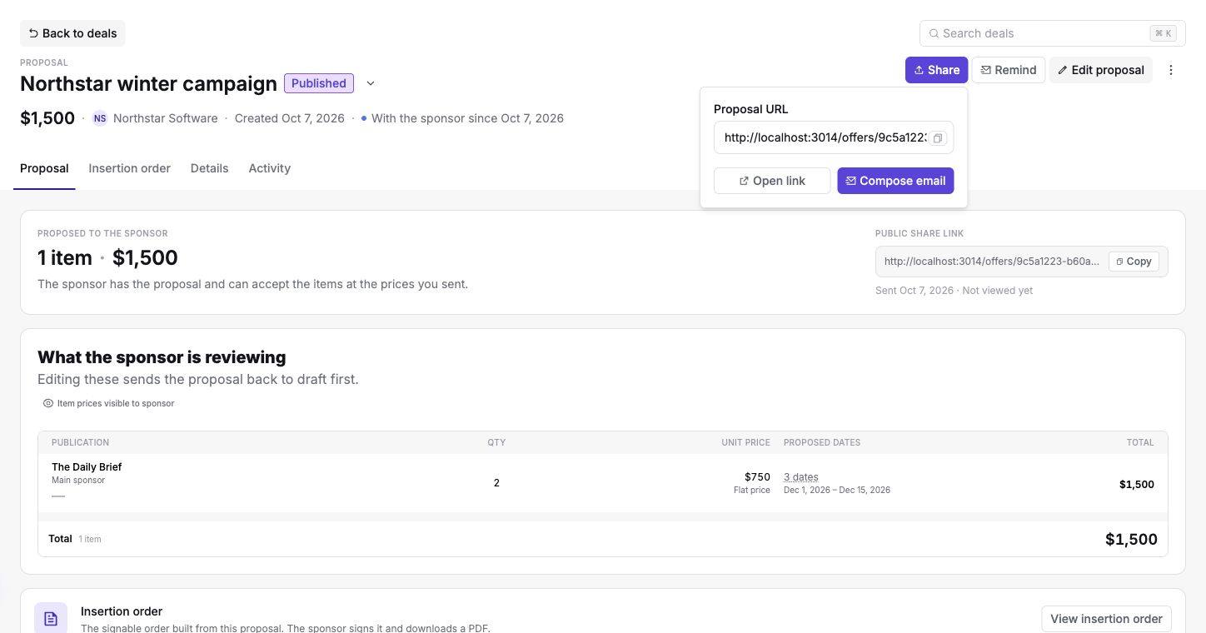Click the '3 dates' link in the row
Screen dimensions: 1206x633
pos(801,477)
